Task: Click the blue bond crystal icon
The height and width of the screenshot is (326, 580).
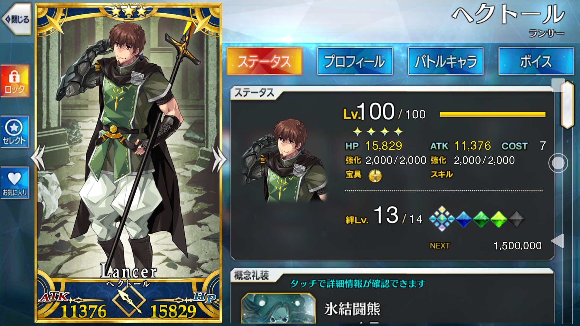Action: pyautogui.click(x=464, y=219)
